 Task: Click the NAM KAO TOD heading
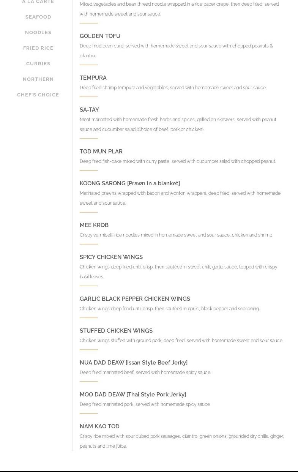point(99,426)
